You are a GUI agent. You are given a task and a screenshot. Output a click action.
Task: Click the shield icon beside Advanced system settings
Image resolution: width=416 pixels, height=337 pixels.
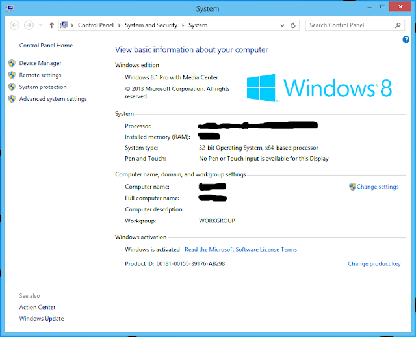12,99
